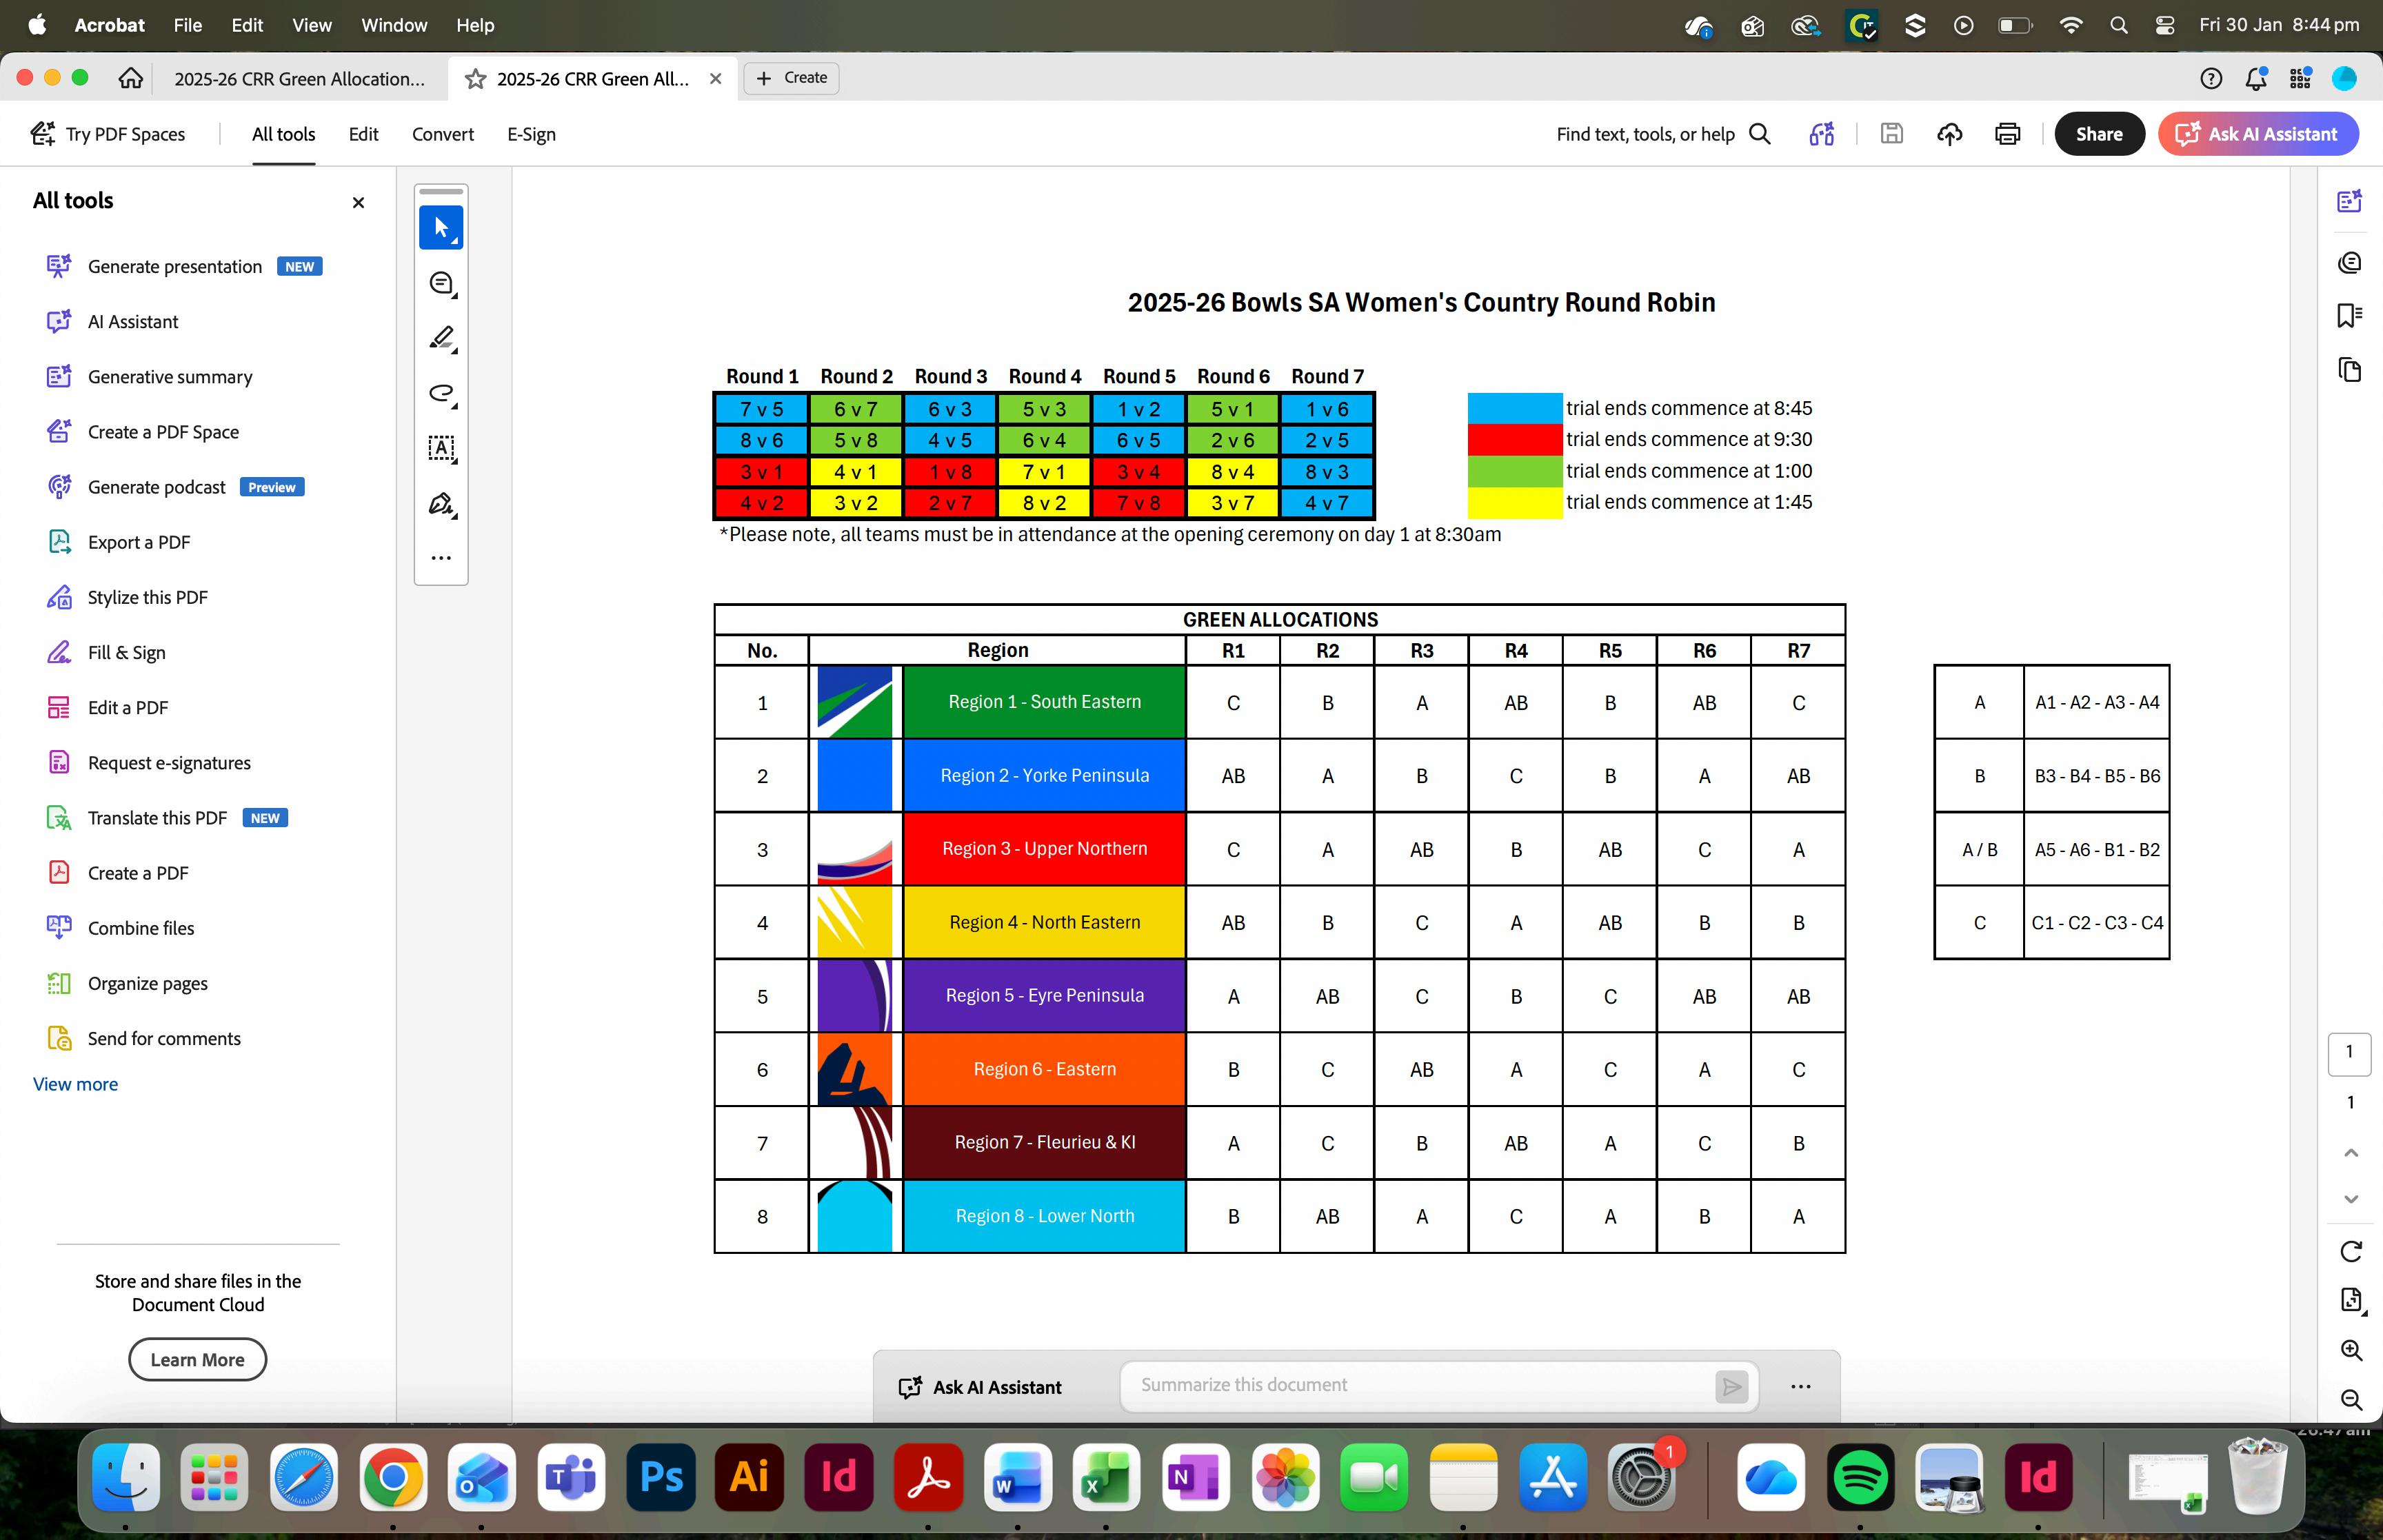Image resolution: width=2383 pixels, height=1540 pixels.
Task: Select the freehand draw loop tool
Action: 441,393
